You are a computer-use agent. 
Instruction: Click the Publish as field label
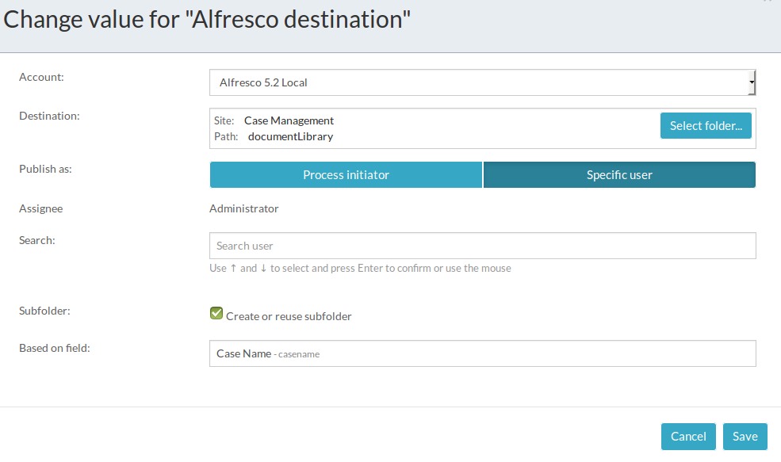click(x=45, y=169)
